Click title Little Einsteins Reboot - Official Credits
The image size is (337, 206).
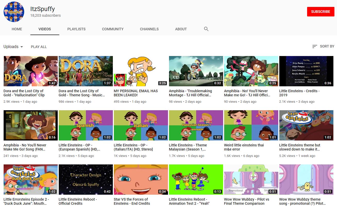click(x=78, y=201)
